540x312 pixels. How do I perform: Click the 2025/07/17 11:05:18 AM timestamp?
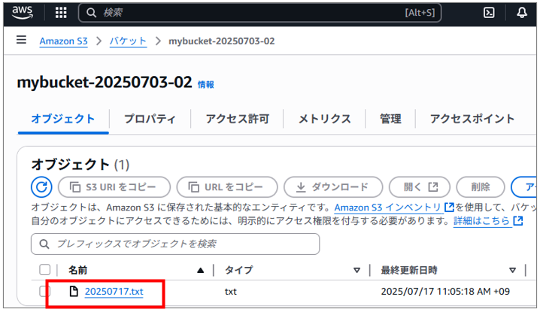tap(445, 292)
